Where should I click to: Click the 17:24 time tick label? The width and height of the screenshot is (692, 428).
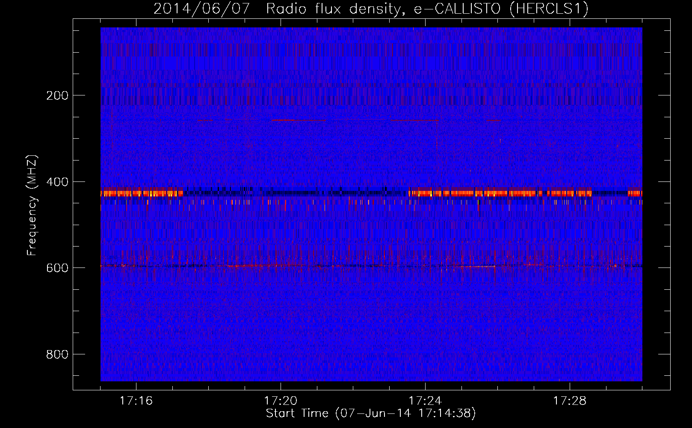(x=425, y=401)
